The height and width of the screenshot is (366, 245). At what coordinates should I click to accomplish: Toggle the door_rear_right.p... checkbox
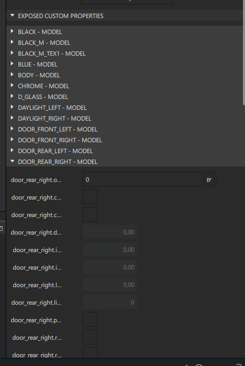pyautogui.click(x=90, y=319)
